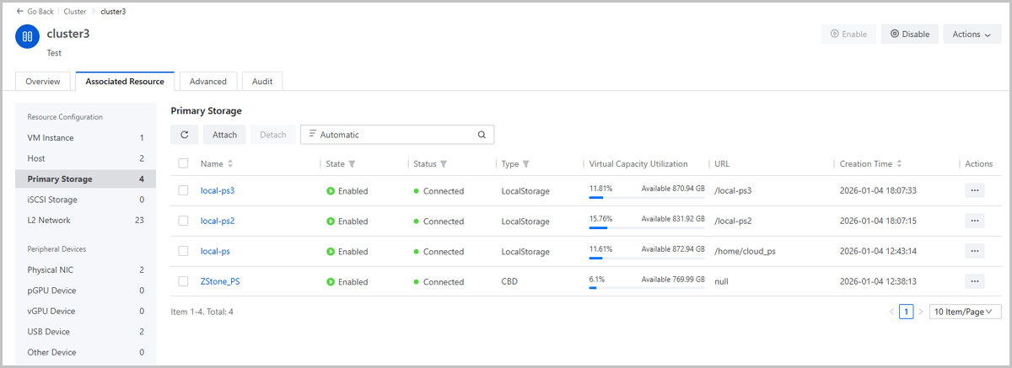The image size is (1012, 368).
Task: Expand the cluster Actions dropdown
Action: (x=971, y=35)
